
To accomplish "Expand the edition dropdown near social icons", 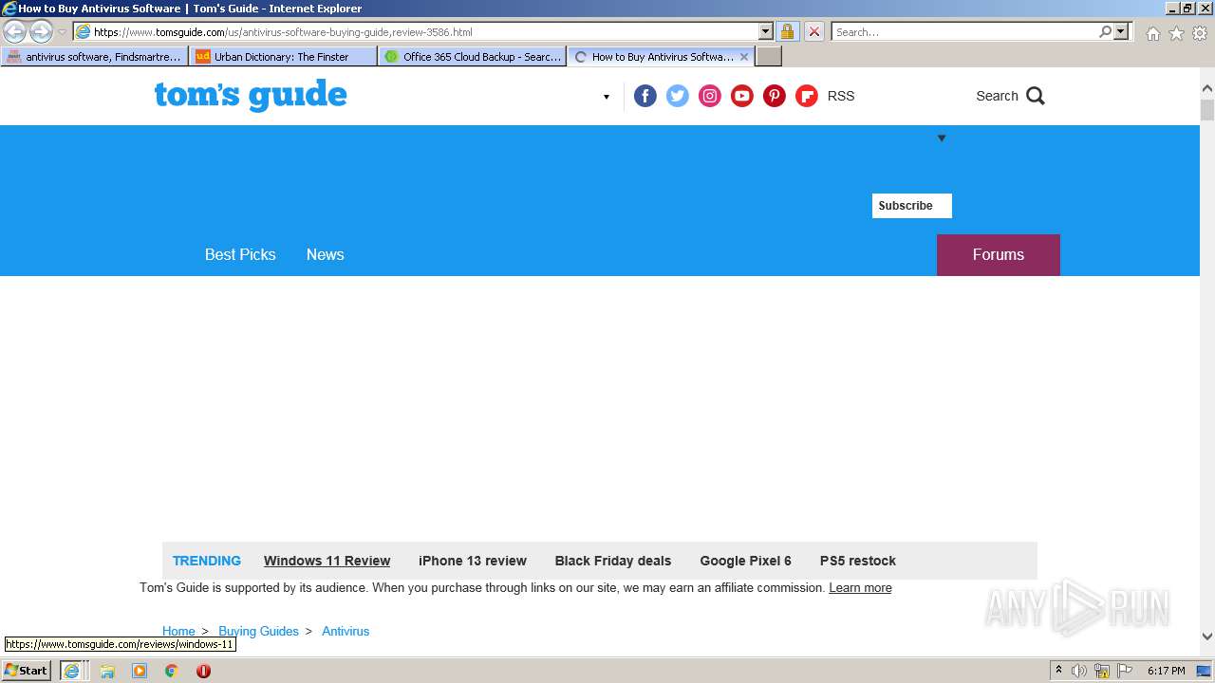I will [x=607, y=97].
